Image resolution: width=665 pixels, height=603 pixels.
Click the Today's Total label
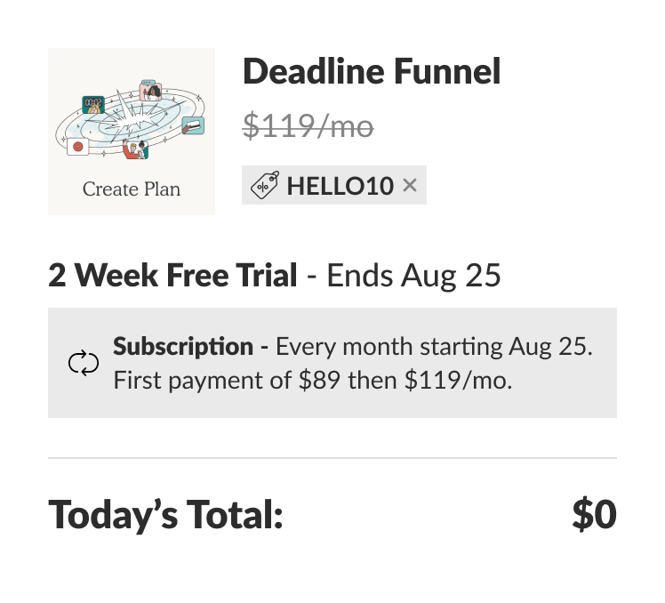point(165,514)
